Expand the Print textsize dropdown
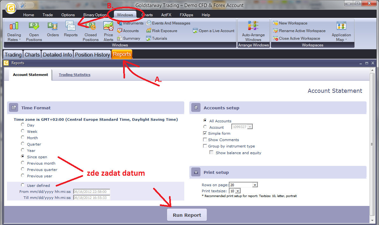Screen dimensions: 379x225 click(238, 191)
